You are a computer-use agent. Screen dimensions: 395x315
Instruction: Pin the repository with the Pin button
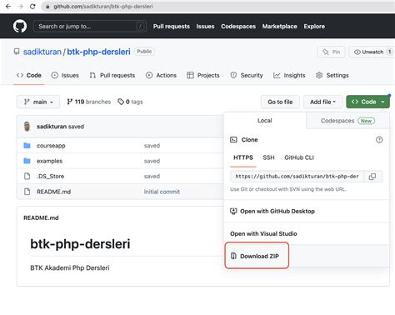click(x=332, y=52)
